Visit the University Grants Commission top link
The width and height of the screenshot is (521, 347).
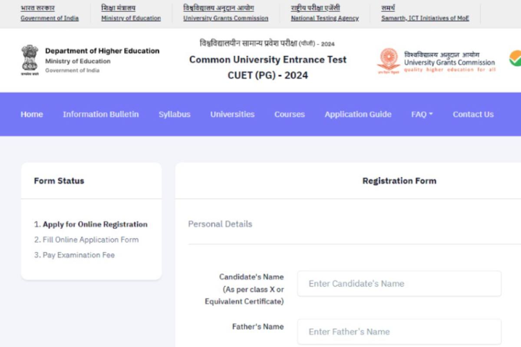pyautogui.click(x=225, y=18)
